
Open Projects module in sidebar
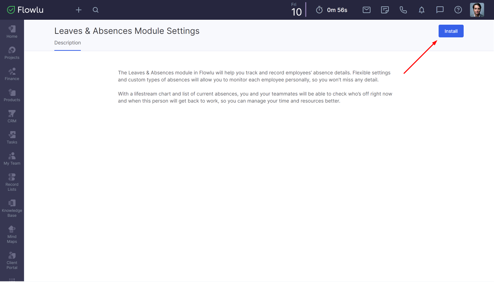(12, 53)
